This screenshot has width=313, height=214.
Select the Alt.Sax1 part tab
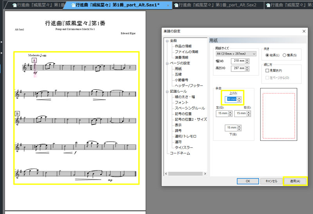tap(118, 5)
